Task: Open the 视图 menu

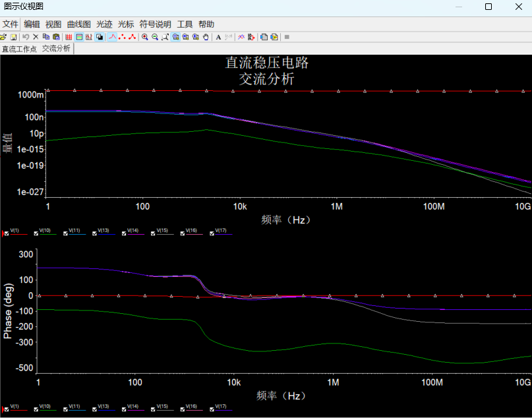Action: pyautogui.click(x=53, y=24)
